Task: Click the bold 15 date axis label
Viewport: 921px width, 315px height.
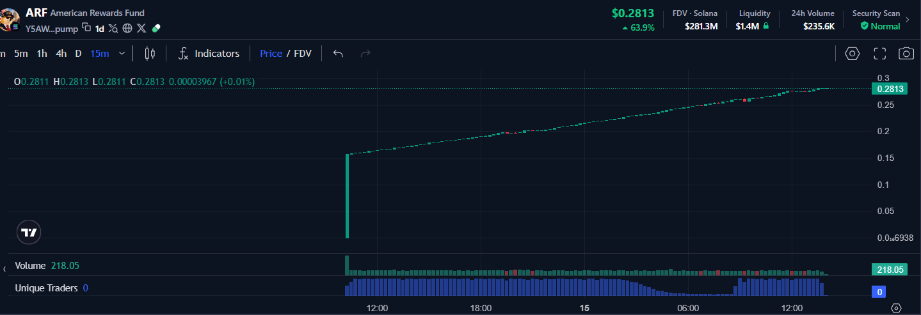Action: pyautogui.click(x=584, y=308)
